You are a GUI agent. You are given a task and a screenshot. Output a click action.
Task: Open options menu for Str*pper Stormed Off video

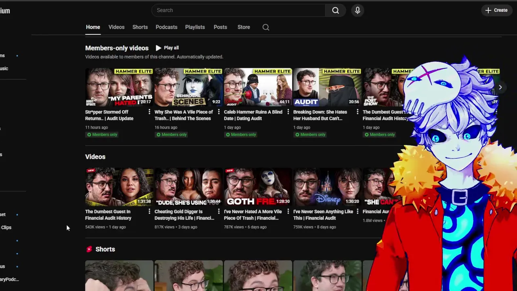point(149,112)
